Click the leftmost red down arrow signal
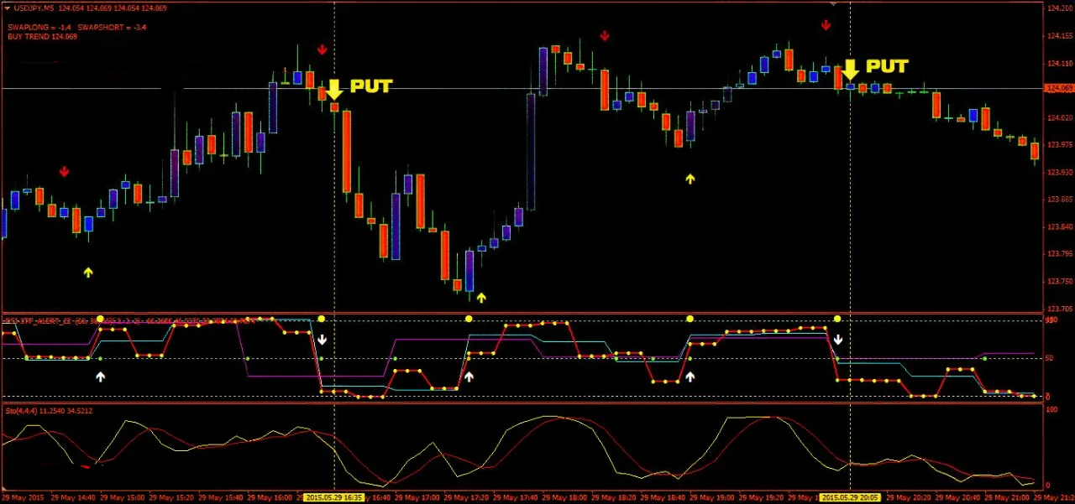 coord(64,172)
